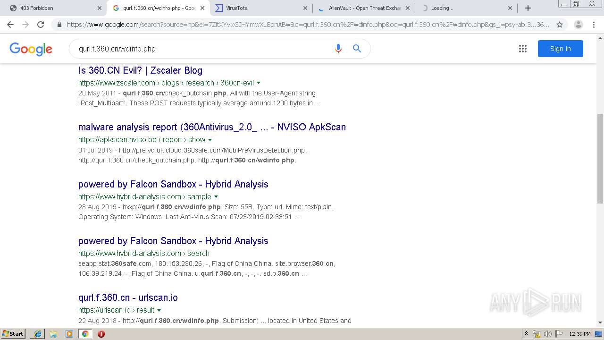Close the Loading tab
This screenshot has width=604, height=340.
click(x=510, y=8)
